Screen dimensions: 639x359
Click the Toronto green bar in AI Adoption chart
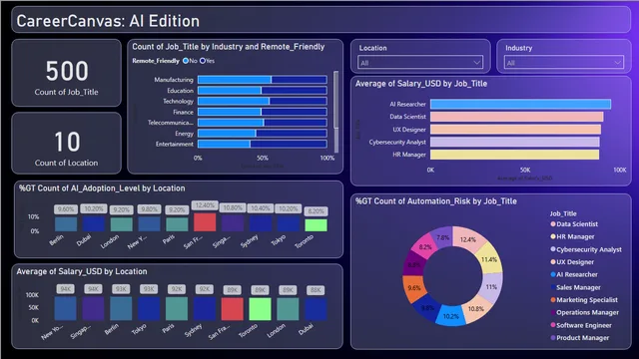point(316,225)
